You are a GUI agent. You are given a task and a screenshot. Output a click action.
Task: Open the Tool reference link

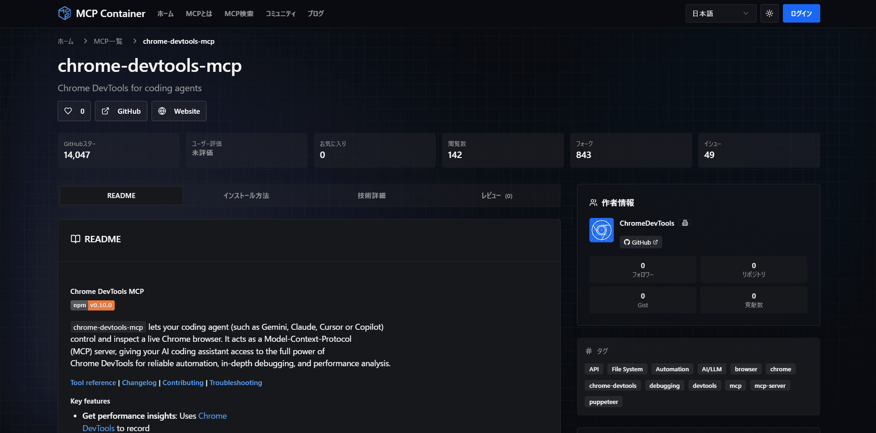pos(93,383)
